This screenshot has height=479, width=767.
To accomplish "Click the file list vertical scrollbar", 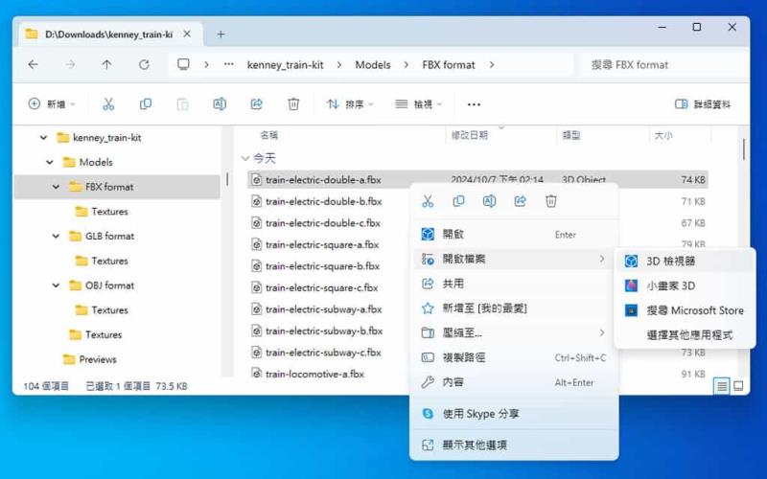I will pyautogui.click(x=744, y=149).
